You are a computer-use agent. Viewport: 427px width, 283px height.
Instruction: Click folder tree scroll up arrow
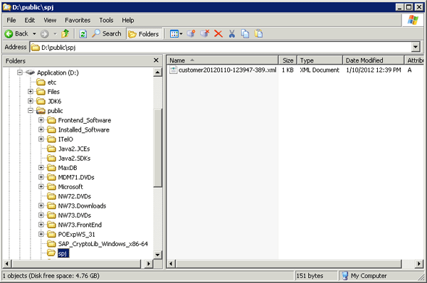[x=158, y=73]
